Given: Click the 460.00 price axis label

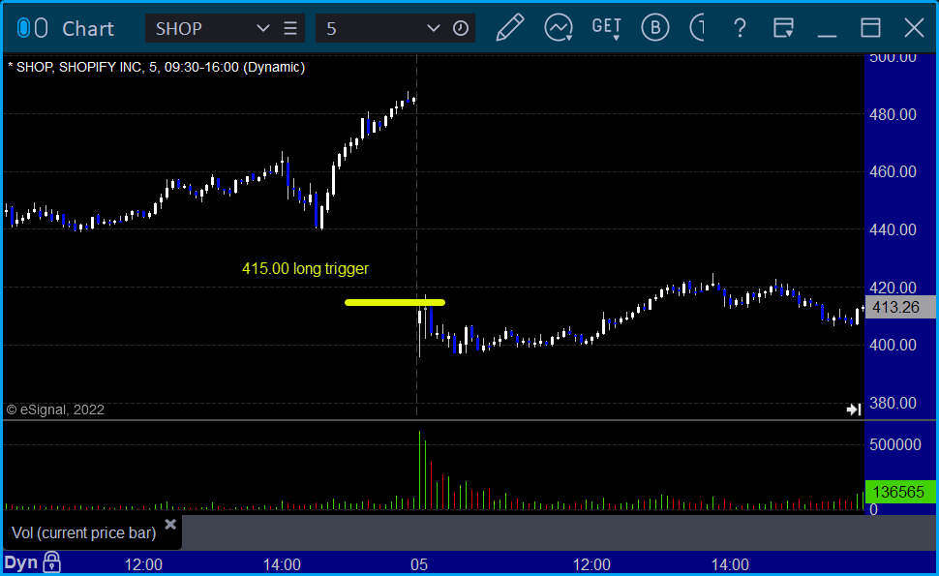Looking at the screenshot, I should (x=893, y=172).
